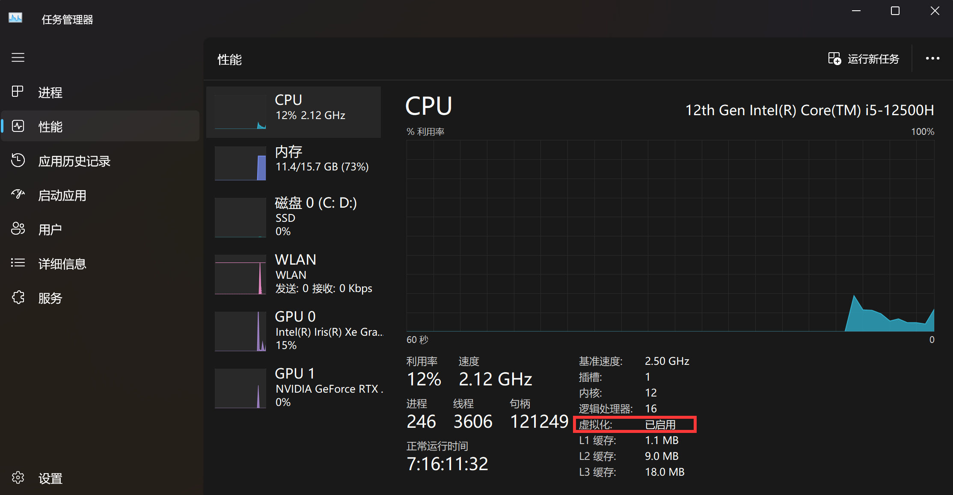Click the 2.12 GHz speed value
The width and height of the screenshot is (953, 495).
tap(495, 379)
